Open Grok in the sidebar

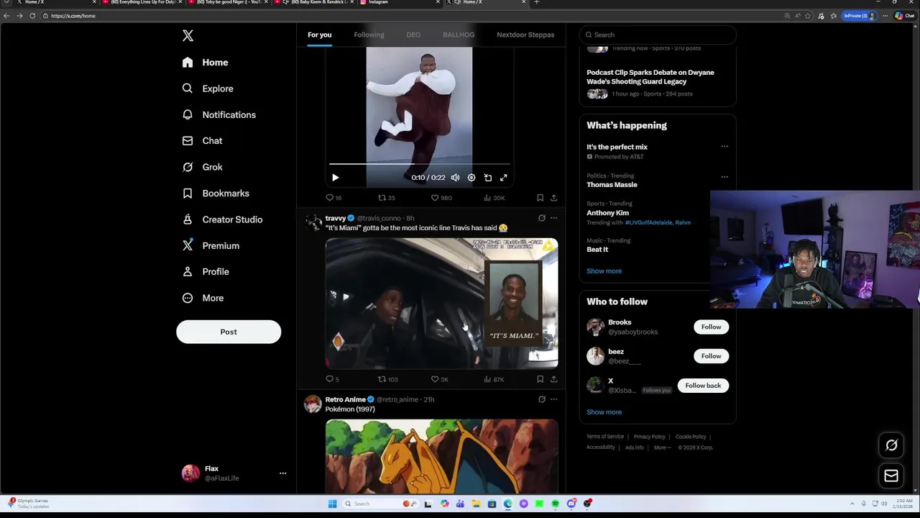[x=202, y=167]
